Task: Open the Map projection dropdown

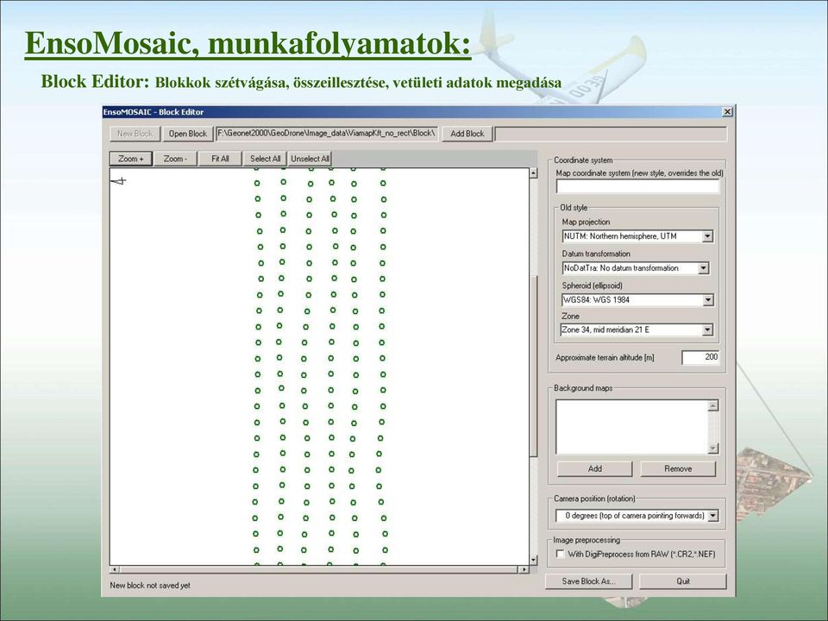Action: [x=707, y=236]
